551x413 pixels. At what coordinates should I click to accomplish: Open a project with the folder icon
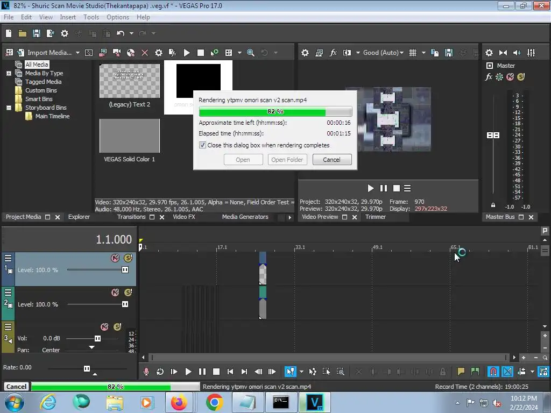click(23, 33)
